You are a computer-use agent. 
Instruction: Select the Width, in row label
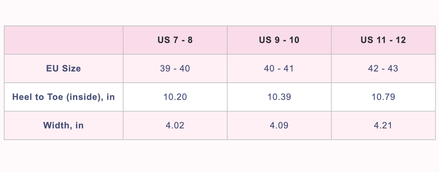tap(64, 125)
